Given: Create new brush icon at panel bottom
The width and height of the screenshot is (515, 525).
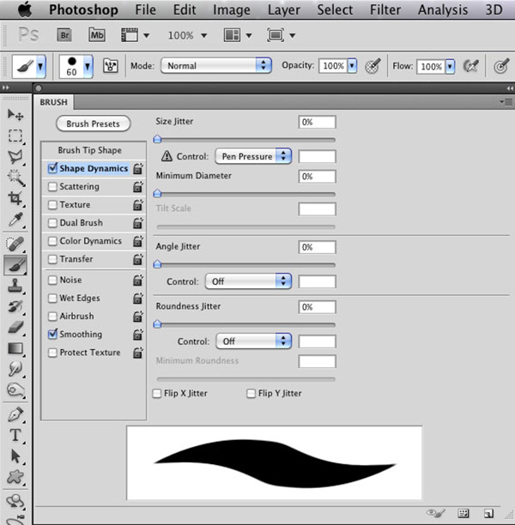Looking at the screenshot, I should point(488,513).
